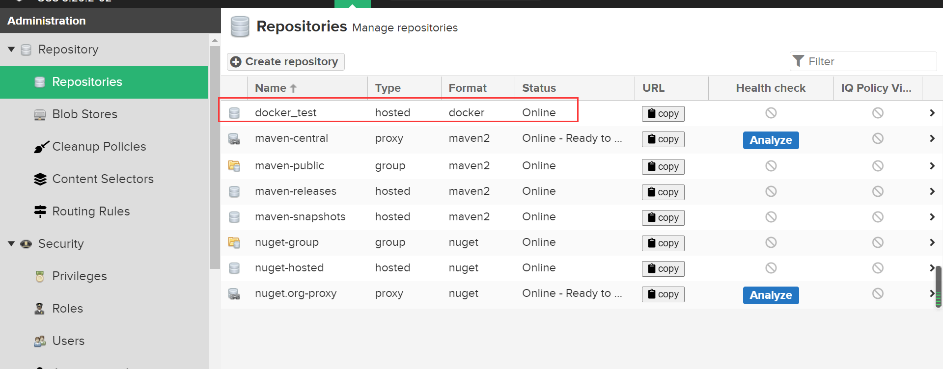Open docker_test details via row chevron
This screenshot has height=369, width=943.
tap(932, 113)
